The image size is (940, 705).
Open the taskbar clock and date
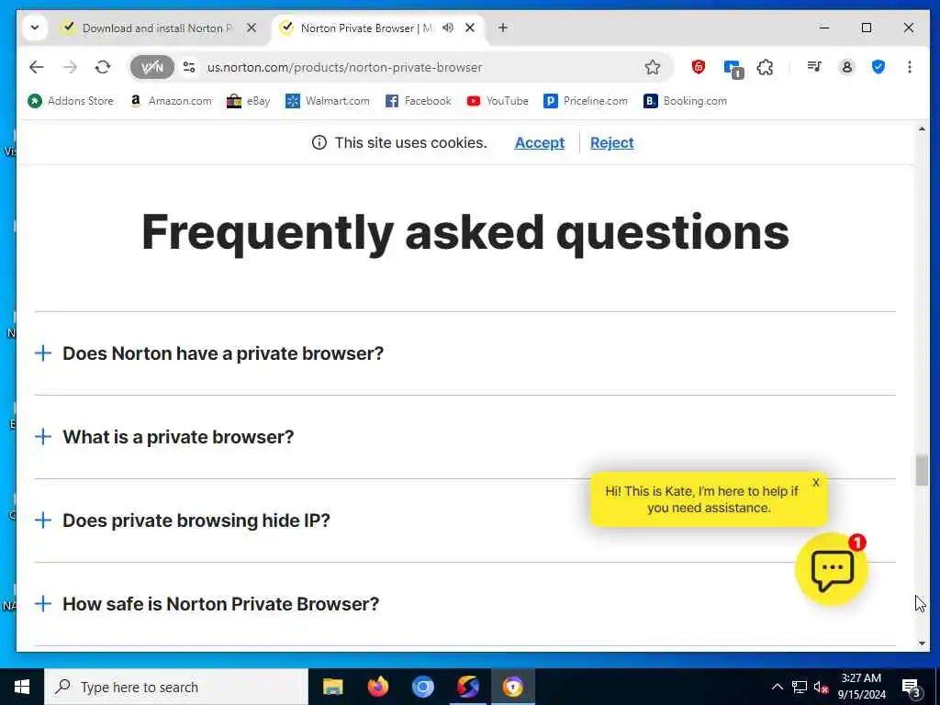(861, 687)
